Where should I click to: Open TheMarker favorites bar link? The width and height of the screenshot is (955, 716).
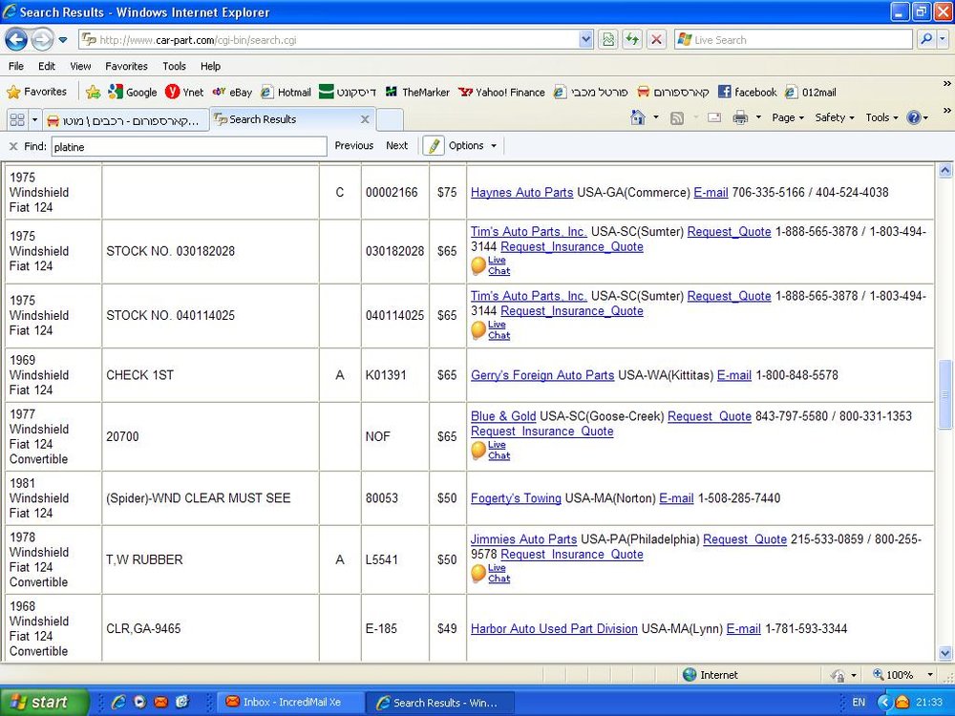pos(418,92)
